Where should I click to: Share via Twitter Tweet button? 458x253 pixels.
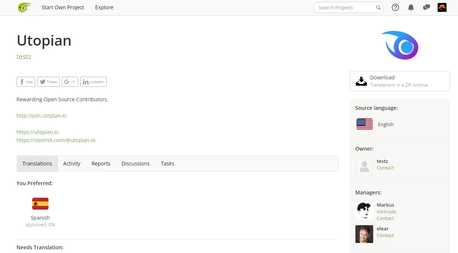tap(49, 82)
